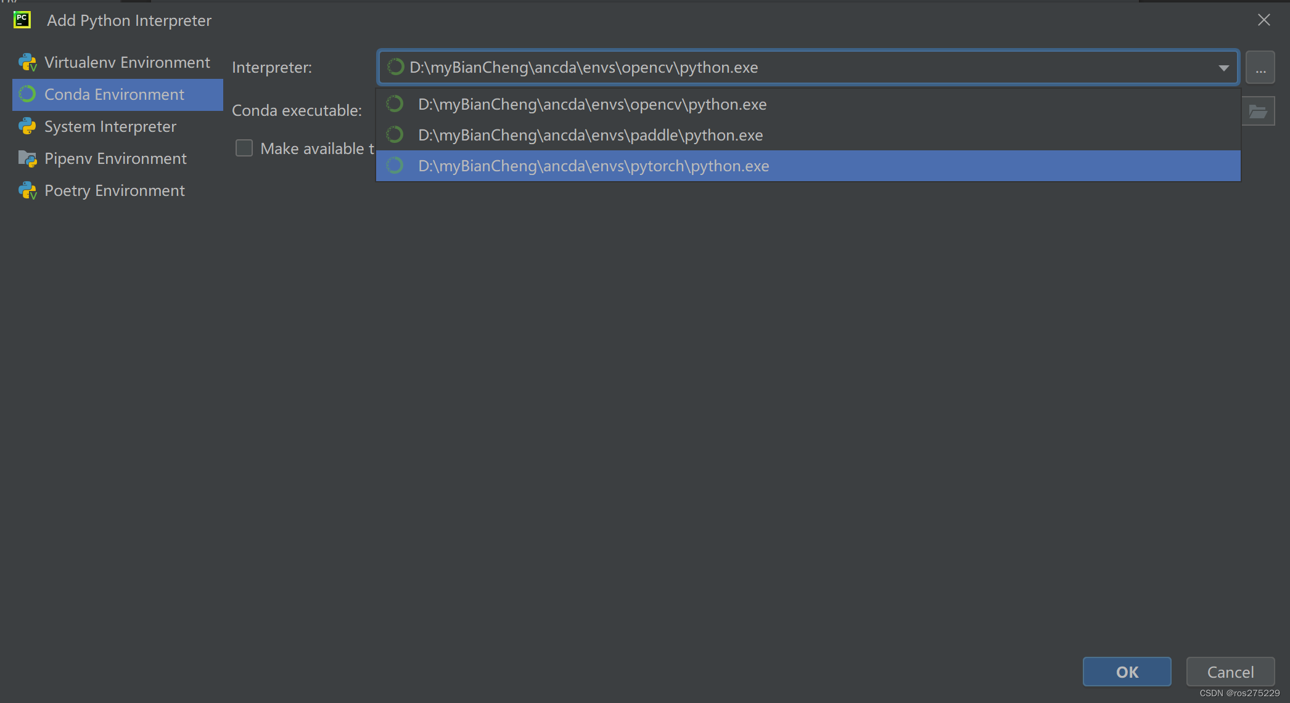Check Make available to all projects
The image size is (1290, 703).
click(244, 148)
